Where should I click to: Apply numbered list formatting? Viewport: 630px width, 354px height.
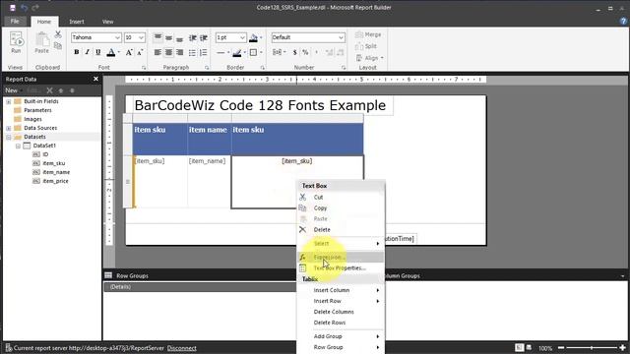[204, 52]
